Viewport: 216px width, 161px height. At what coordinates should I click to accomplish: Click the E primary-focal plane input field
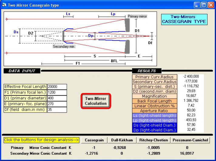click(57, 104)
